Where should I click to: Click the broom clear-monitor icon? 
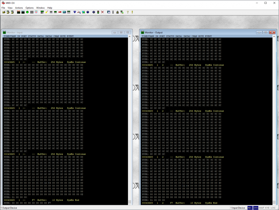pyautogui.click(x=47, y=12)
